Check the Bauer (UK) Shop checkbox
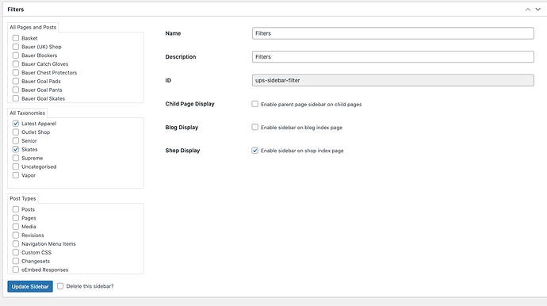 point(16,47)
